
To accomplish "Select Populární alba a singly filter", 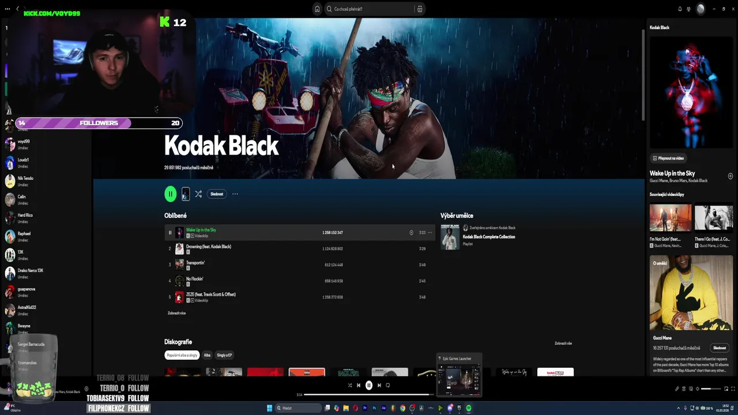I will pos(182,355).
